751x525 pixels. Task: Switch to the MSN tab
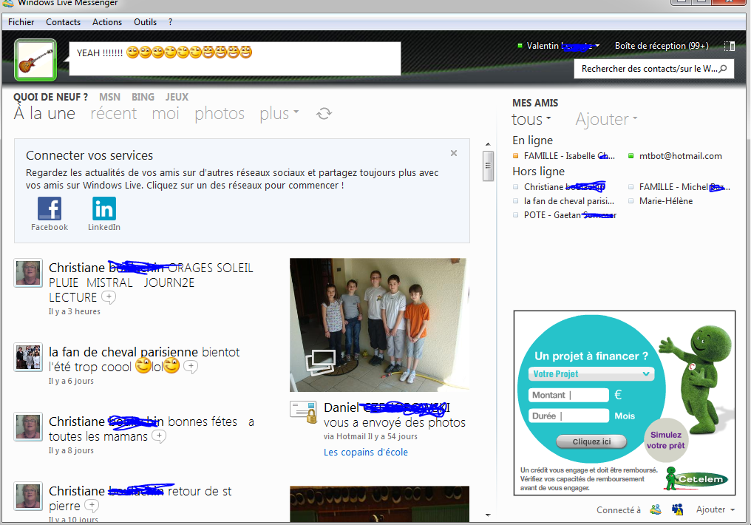pyautogui.click(x=109, y=98)
